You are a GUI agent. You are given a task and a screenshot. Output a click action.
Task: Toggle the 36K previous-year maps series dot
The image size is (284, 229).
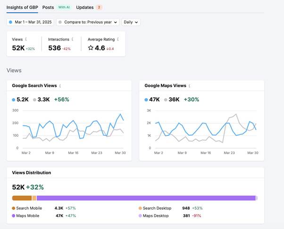point(166,100)
